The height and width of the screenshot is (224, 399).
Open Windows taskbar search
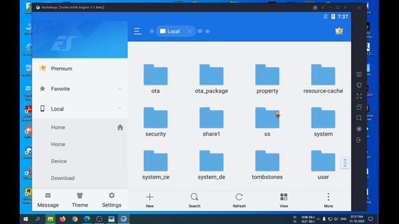(x=37, y=218)
